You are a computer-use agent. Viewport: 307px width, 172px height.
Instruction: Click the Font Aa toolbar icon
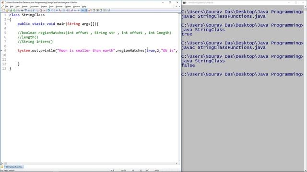[71, 11]
